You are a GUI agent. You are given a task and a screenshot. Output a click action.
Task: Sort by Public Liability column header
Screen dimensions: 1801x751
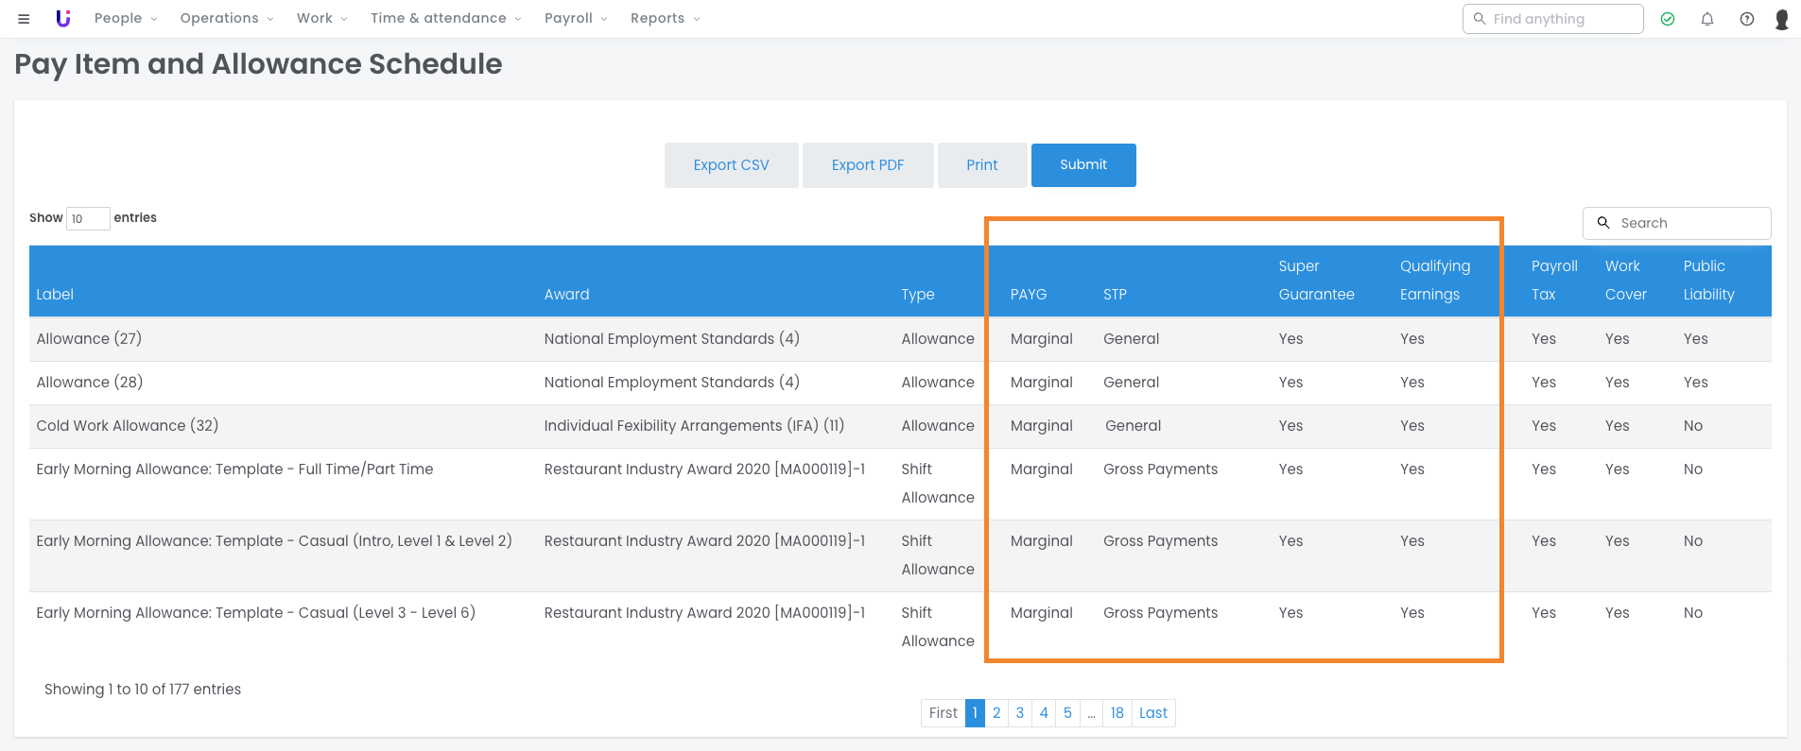point(1708,281)
